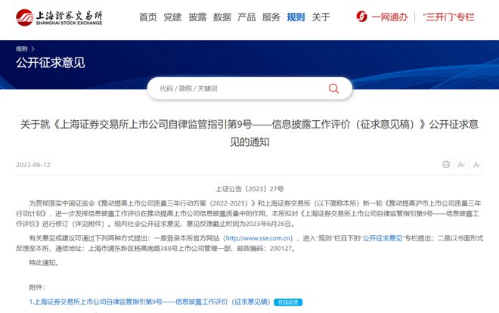Open the 首页 menu item
The height and width of the screenshot is (313, 499).
[148, 17]
